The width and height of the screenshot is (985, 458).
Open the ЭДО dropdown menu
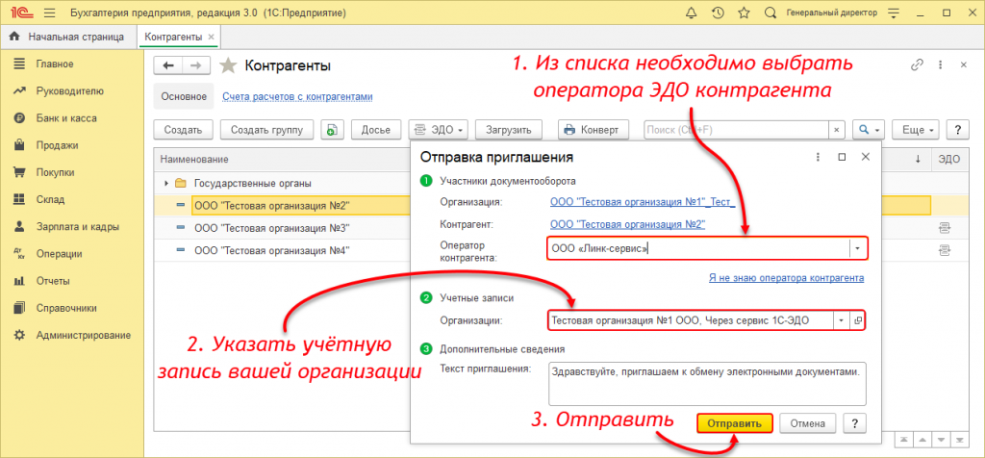coord(439,130)
